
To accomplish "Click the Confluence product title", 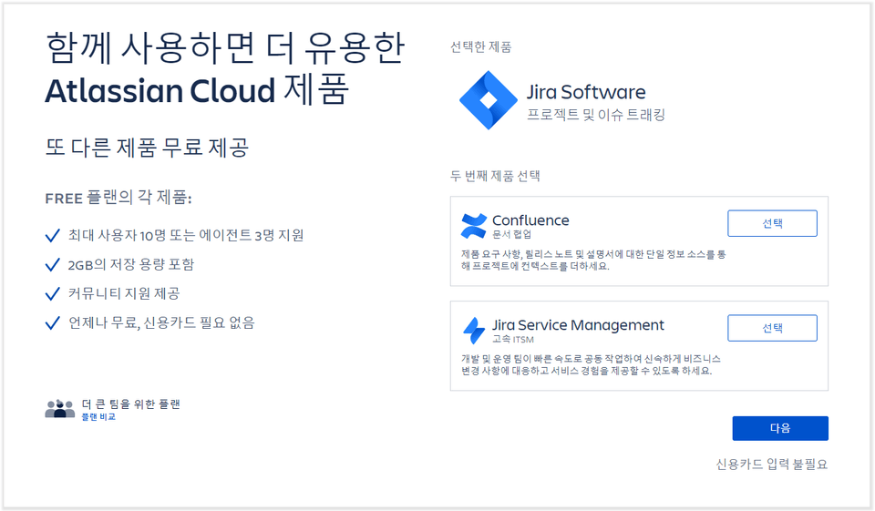I will point(530,220).
